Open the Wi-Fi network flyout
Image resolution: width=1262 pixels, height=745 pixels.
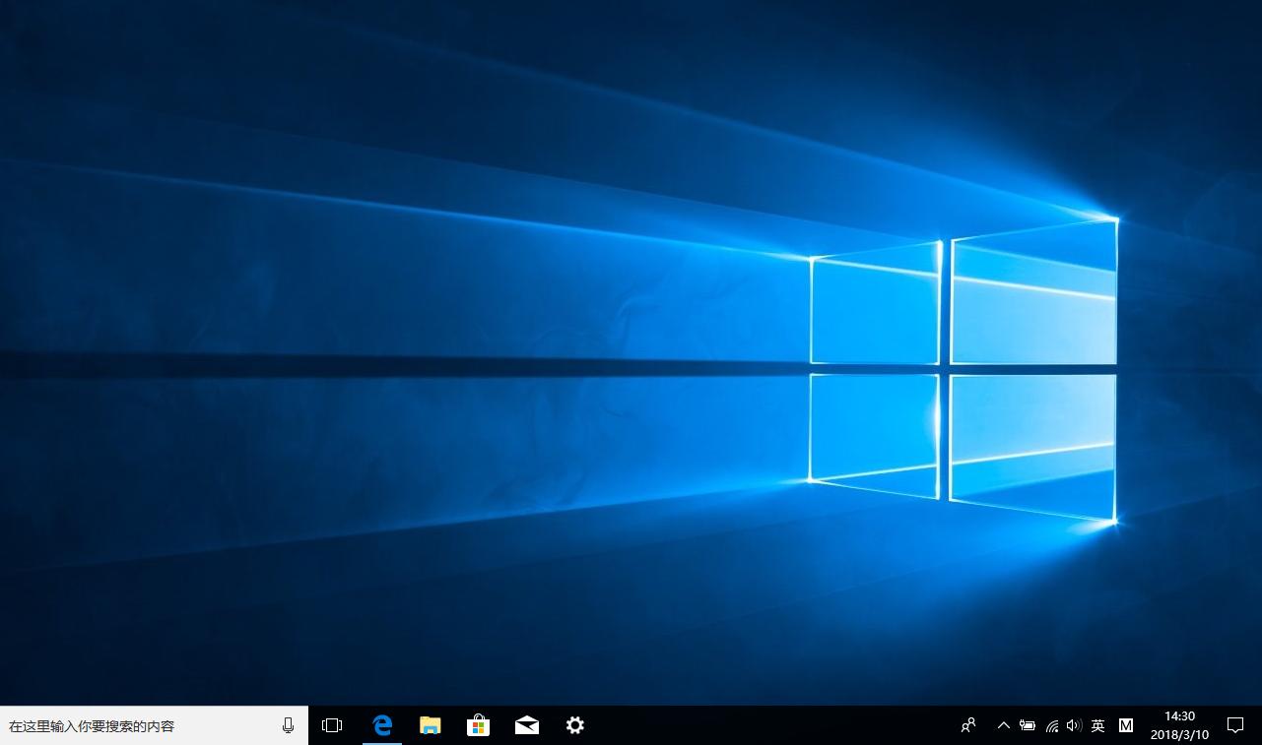point(1050,725)
